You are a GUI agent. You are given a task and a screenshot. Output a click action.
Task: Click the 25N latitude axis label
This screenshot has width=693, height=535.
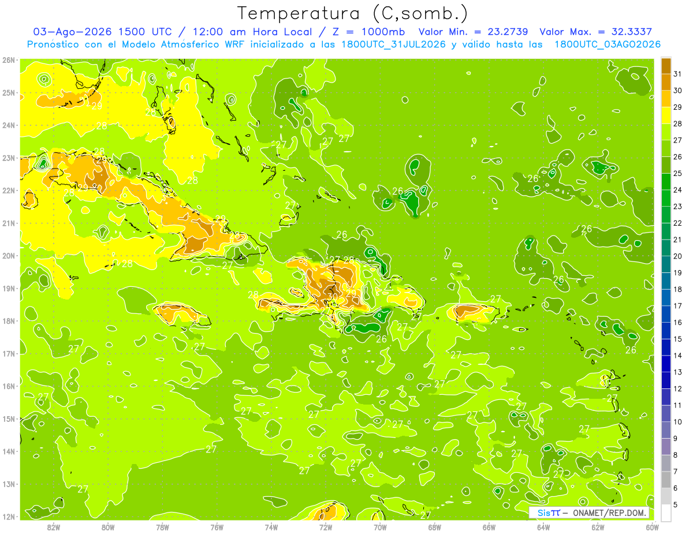tap(8, 93)
